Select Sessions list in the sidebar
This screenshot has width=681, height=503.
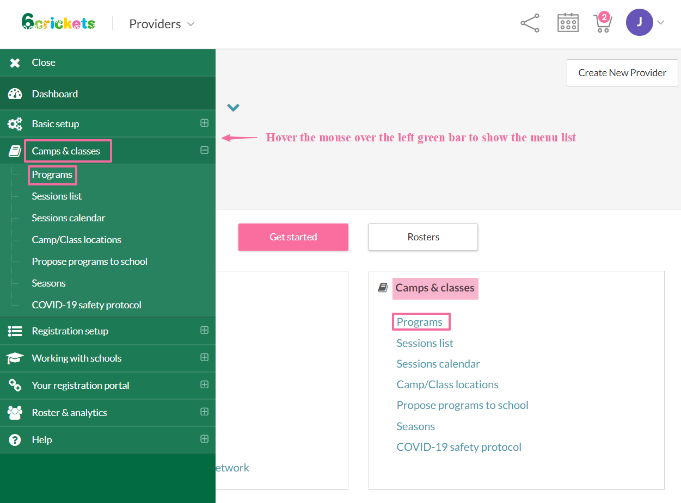57,196
